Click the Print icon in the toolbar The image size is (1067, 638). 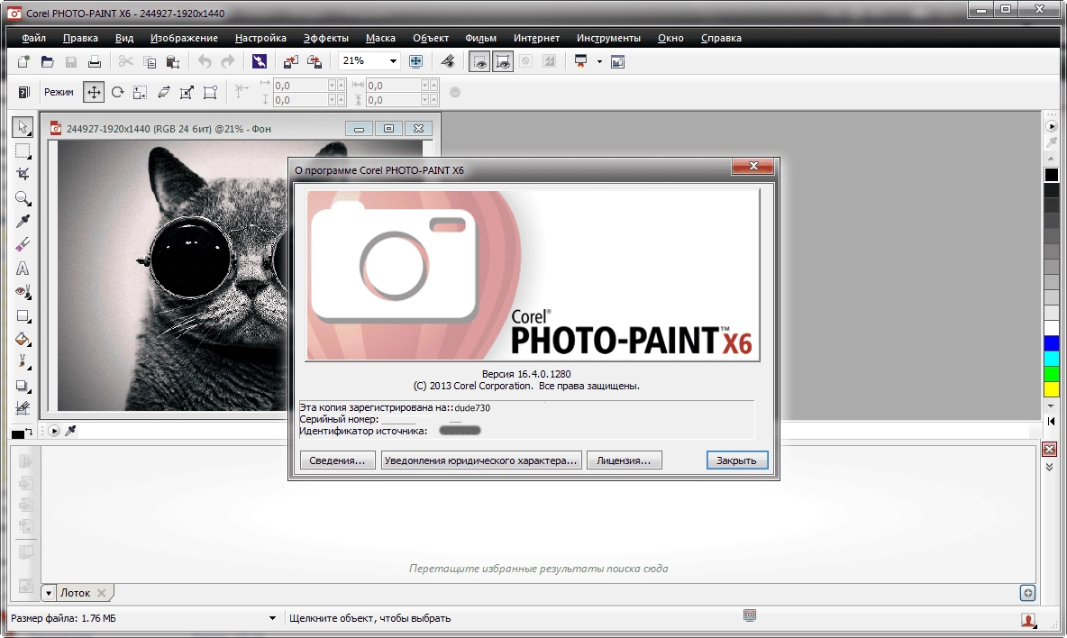(95, 62)
